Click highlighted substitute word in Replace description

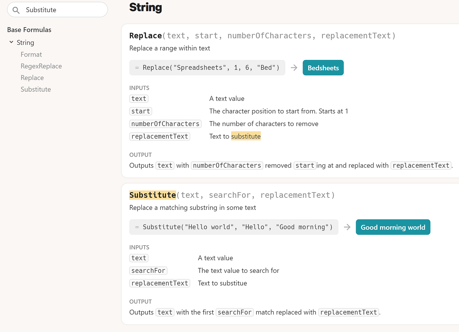point(246,136)
